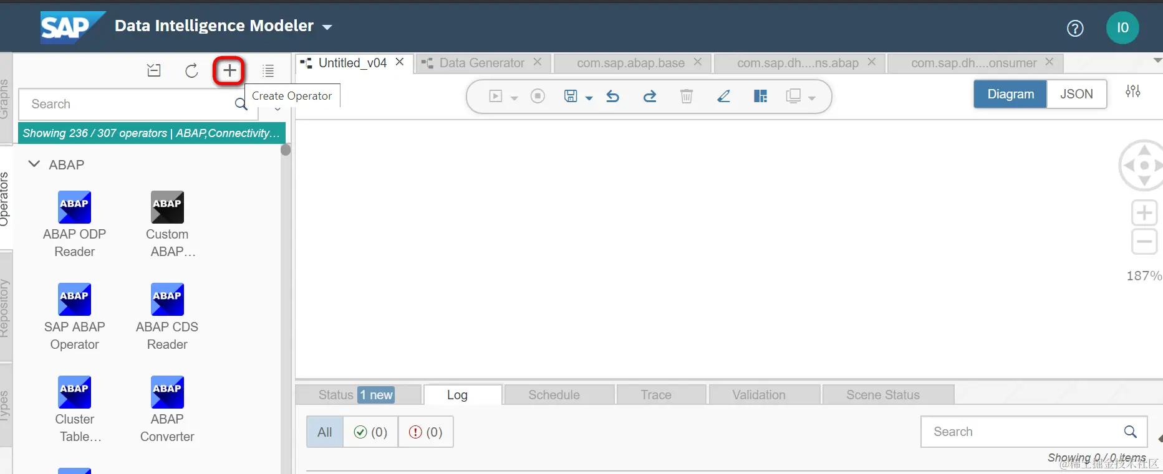
Task: Select the ABAP ODP Reader operator
Action: (75, 225)
